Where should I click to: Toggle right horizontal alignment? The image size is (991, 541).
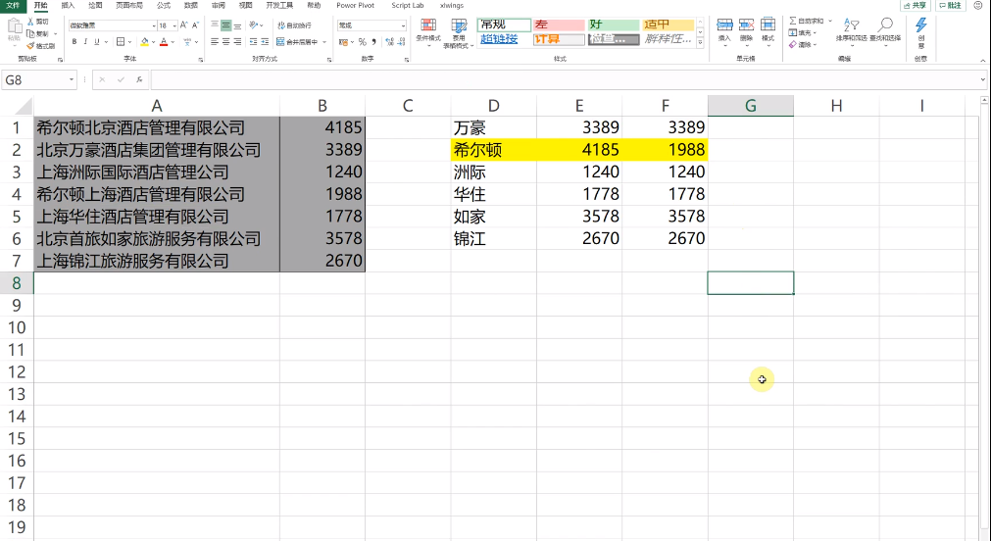[237, 42]
